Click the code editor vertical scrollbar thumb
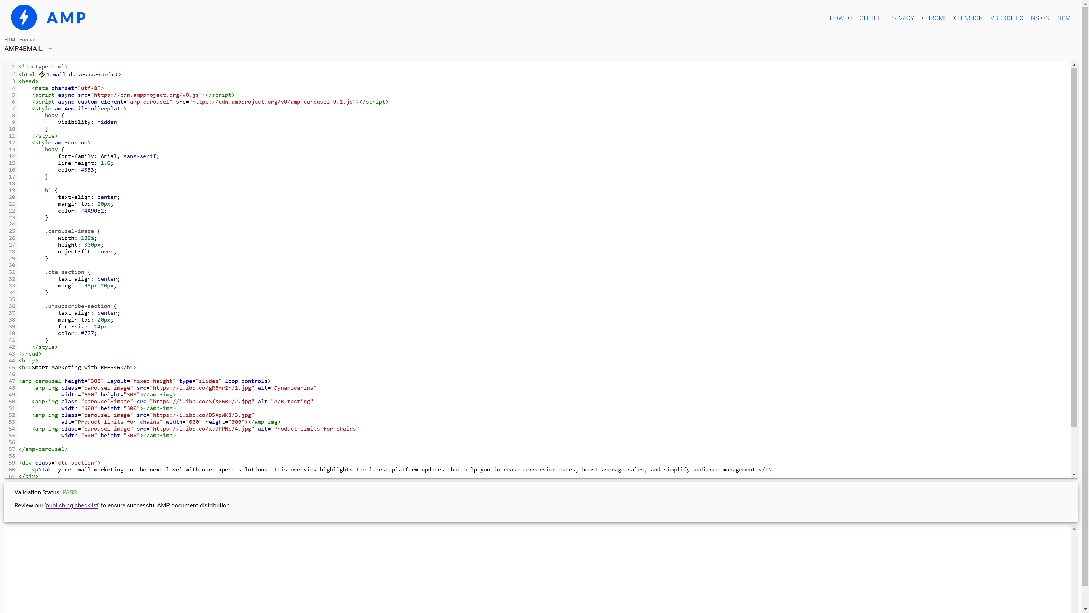This screenshot has width=1089, height=613. click(x=1074, y=247)
